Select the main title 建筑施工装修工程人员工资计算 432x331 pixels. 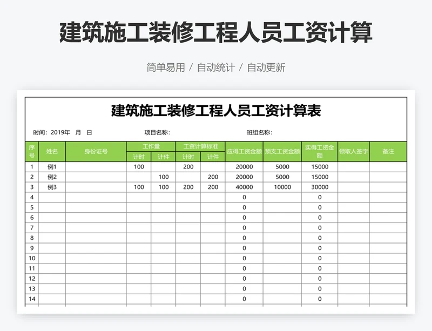coord(215,32)
